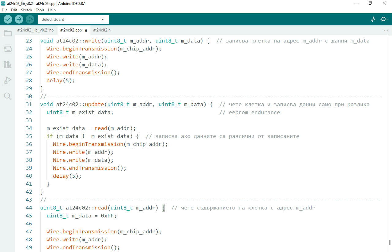The width and height of the screenshot is (392, 252).
Task: Open the tab overflow ellipsis menu
Action: 386,30
